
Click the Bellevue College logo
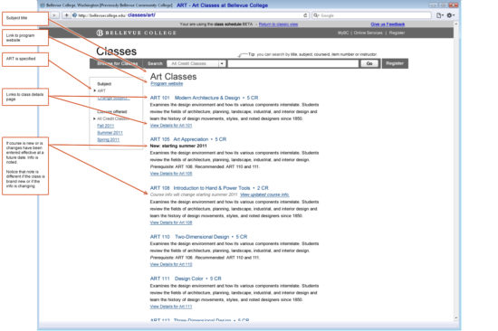(x=136, y=33)
